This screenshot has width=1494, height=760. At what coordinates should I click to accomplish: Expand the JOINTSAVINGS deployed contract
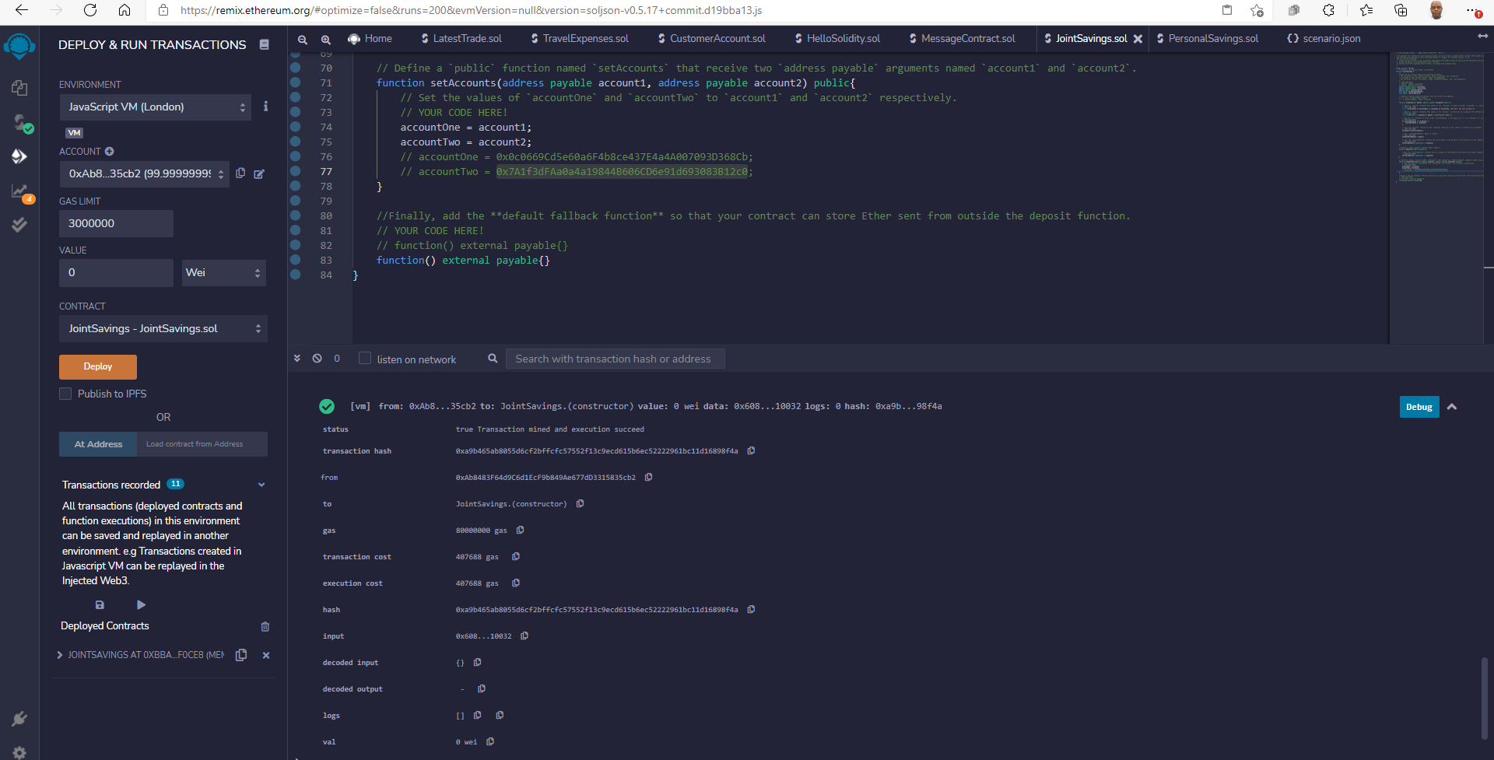[x=60, y=655]
